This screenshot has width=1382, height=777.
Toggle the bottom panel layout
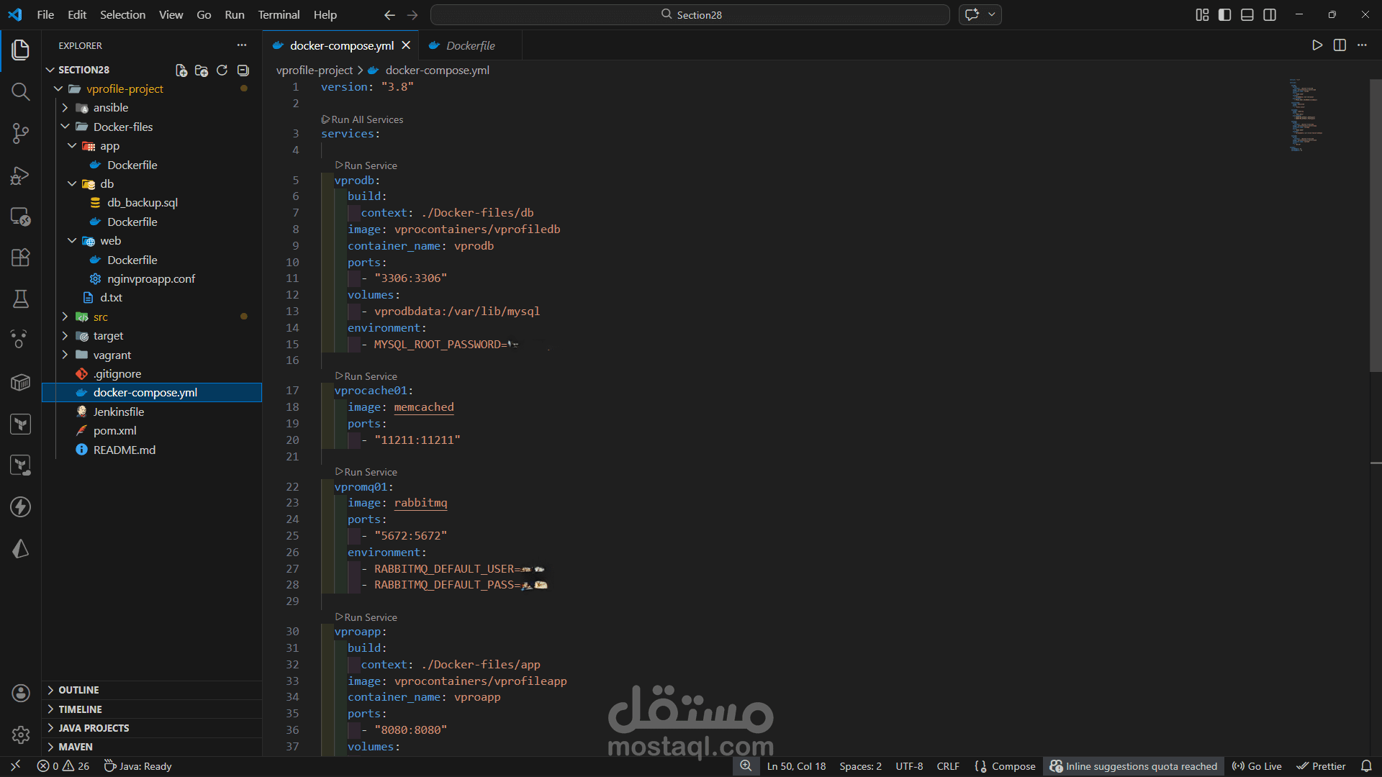[1247, 14]
